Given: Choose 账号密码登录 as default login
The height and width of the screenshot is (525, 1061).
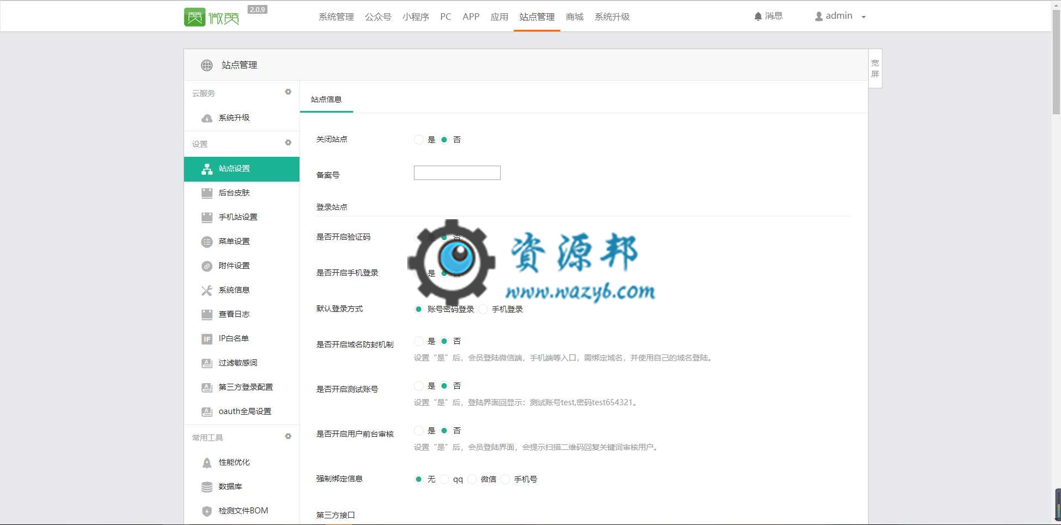Looking at the screenshot, I should click(419, 309).
